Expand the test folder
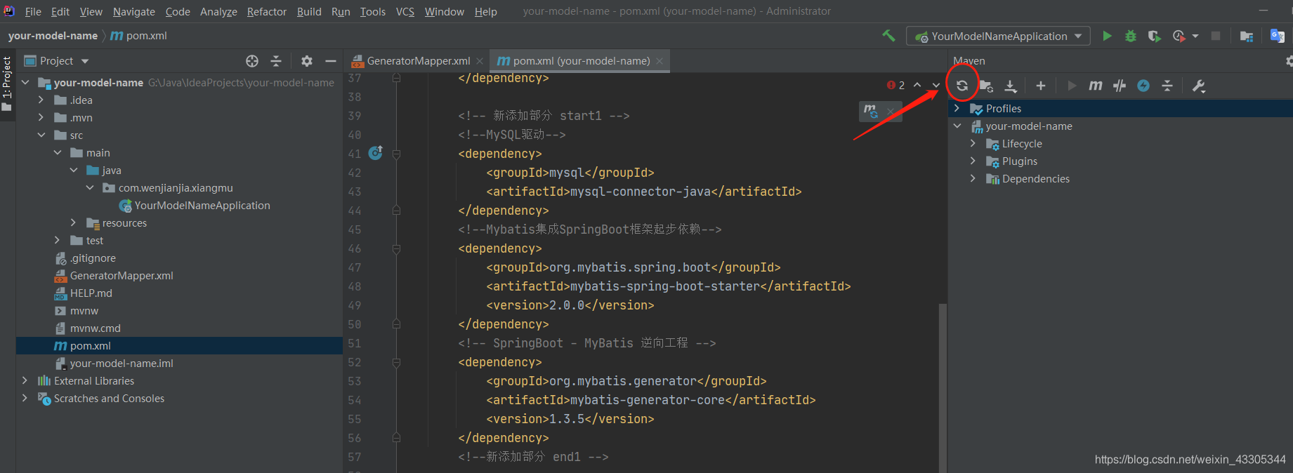Viewport: 1293px width, 473px height. click(58, 240)
